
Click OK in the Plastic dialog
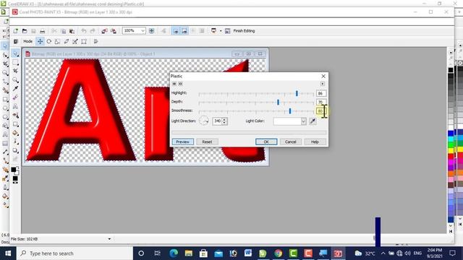click(266, 142)
